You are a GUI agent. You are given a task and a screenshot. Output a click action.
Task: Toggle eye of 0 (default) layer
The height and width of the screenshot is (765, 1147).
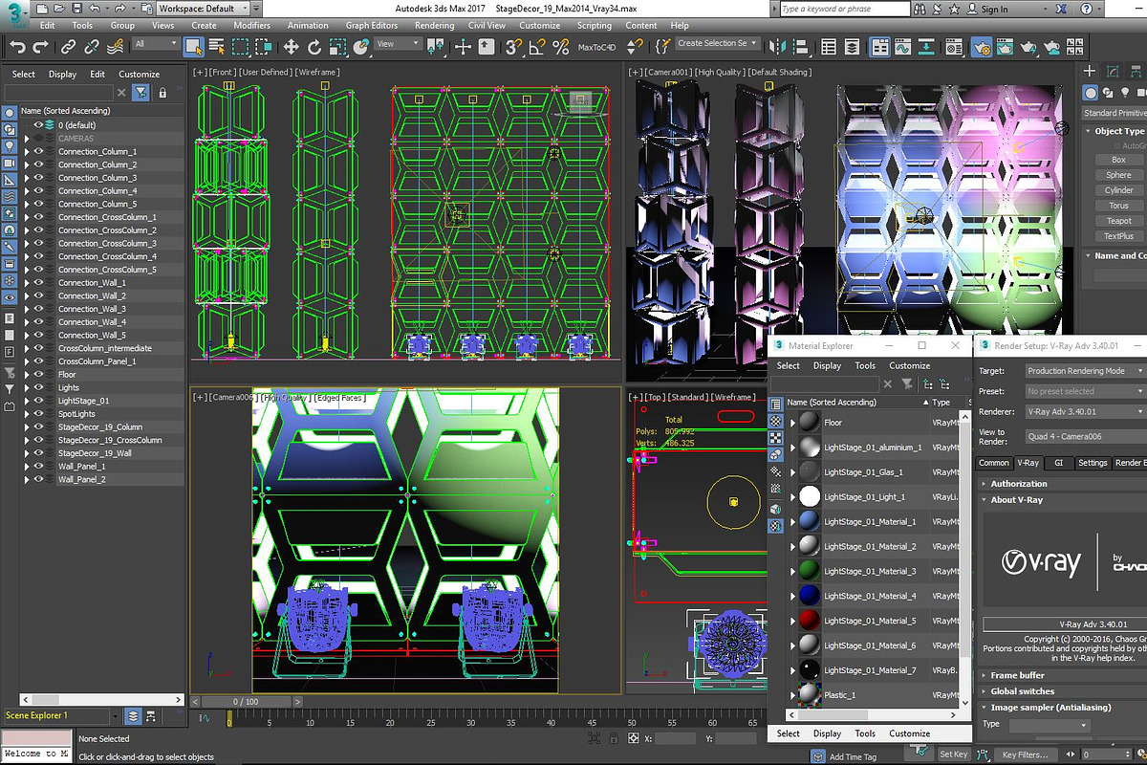pos(39,124)
